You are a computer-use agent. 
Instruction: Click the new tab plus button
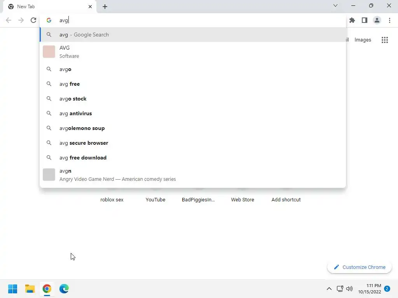pos(105,7)
